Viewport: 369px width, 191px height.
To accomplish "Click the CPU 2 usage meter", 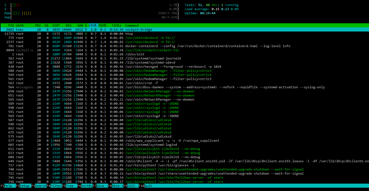I will 92,9.
